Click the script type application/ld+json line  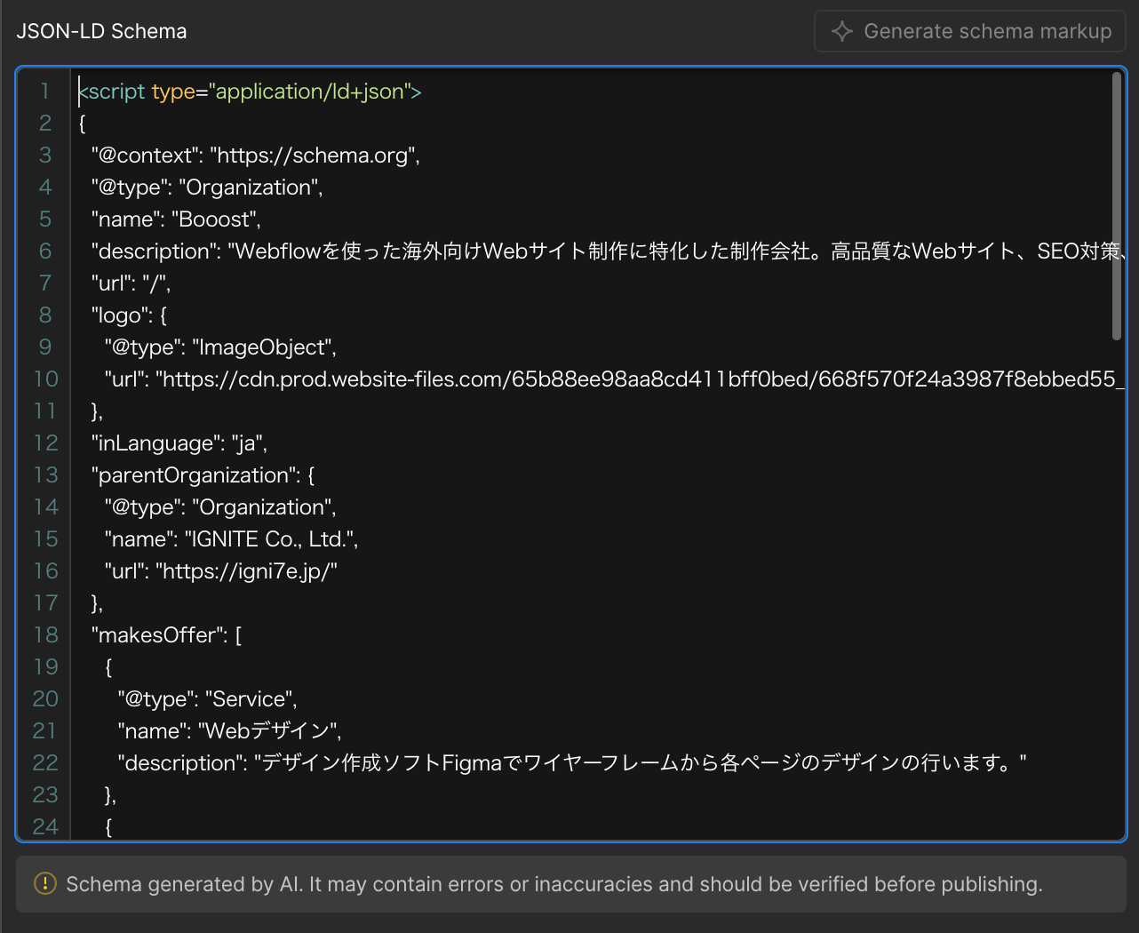pyautogui.click(x=250, y=92)
